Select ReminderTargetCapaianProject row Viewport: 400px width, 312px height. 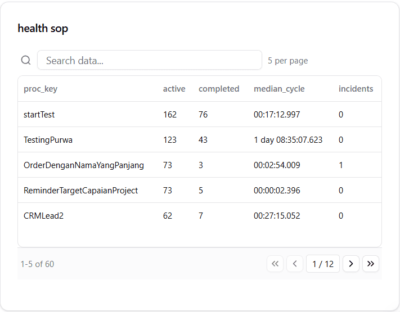[x=80, y=191]
